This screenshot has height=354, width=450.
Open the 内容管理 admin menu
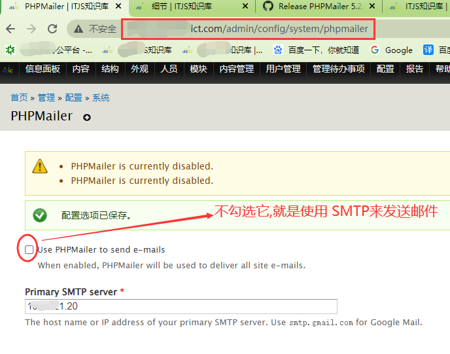pos(237,69)
